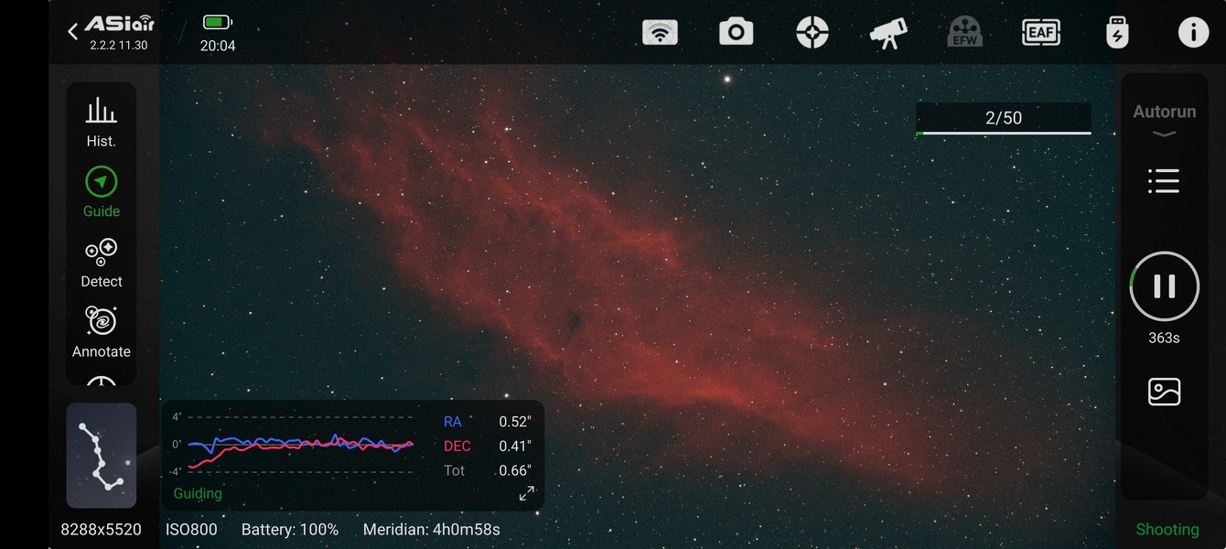Toggle the Guide tool
1226x549 pixels.
pyautogui.click(x=102, y=192)
